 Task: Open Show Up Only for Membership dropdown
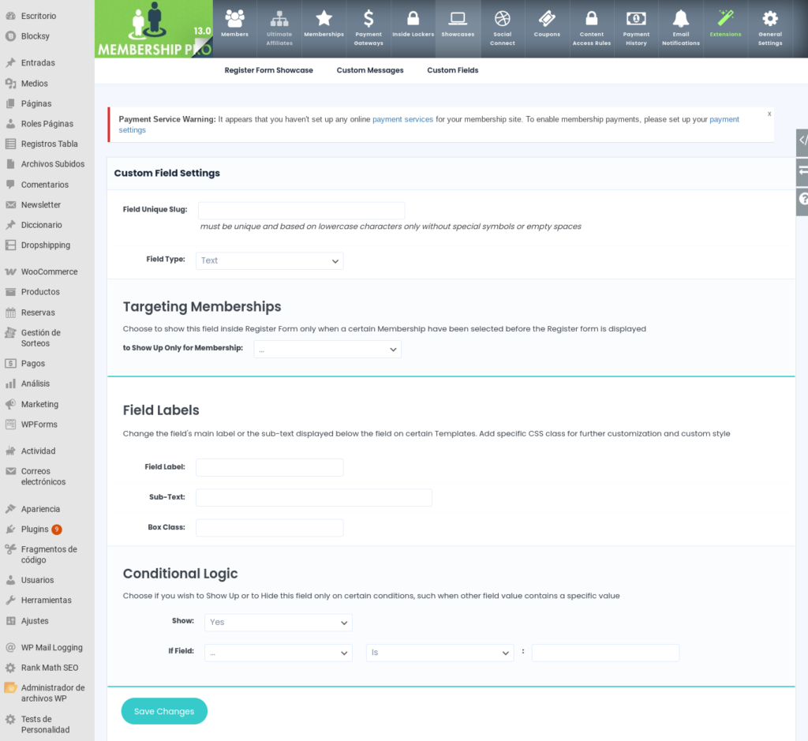[327, 350]
